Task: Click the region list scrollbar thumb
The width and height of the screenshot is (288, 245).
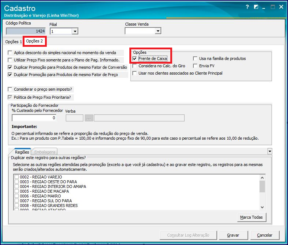Action: 262,186
